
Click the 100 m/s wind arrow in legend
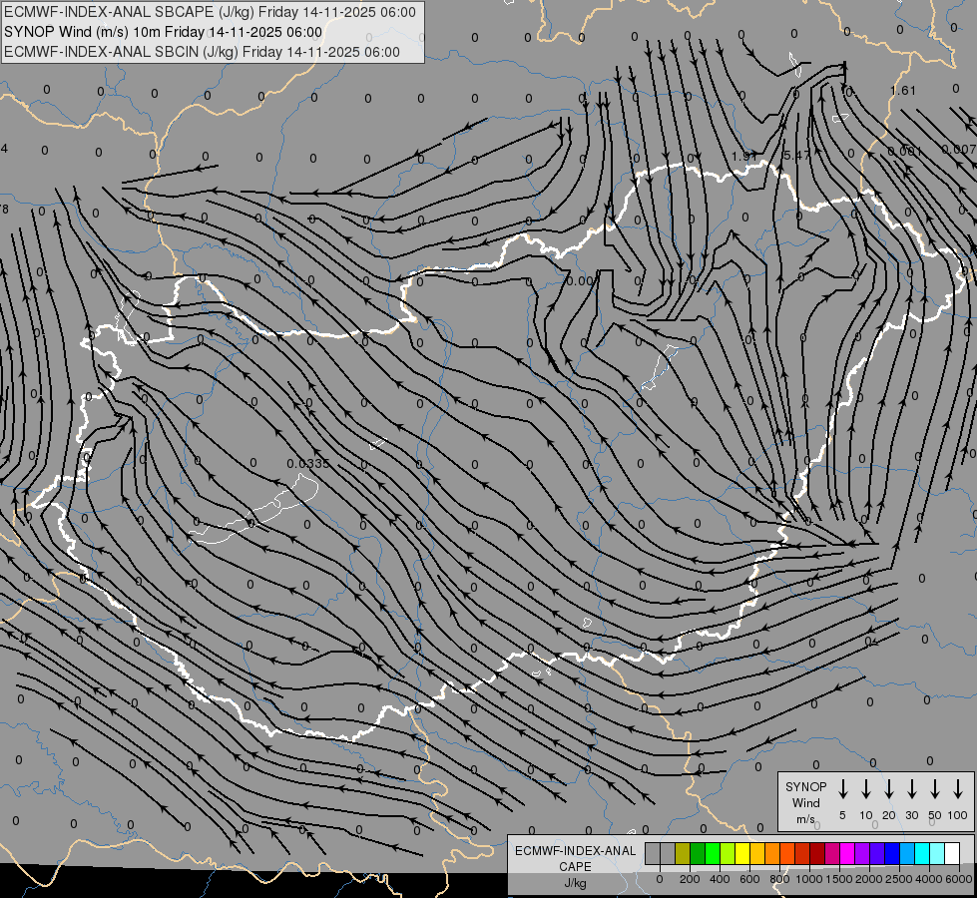[958, 789]
